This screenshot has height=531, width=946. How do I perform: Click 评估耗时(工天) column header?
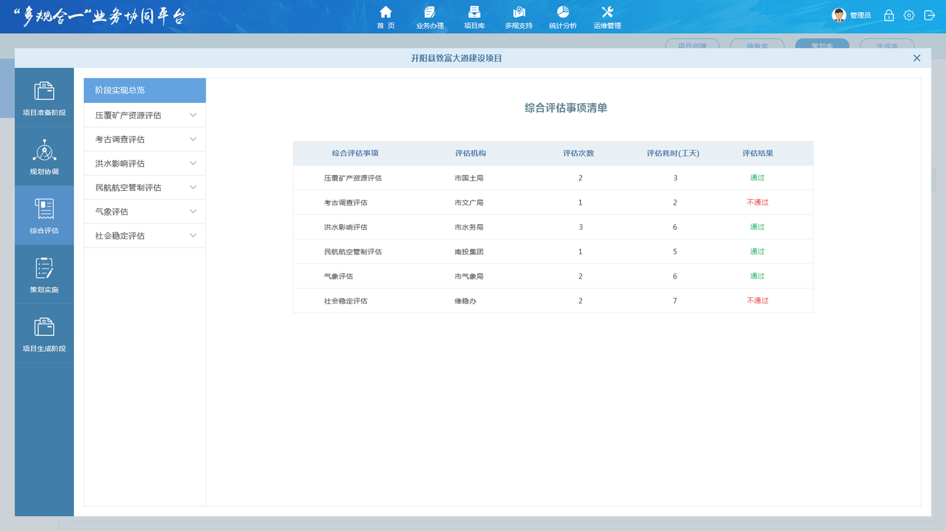click(x=673, y=153)
